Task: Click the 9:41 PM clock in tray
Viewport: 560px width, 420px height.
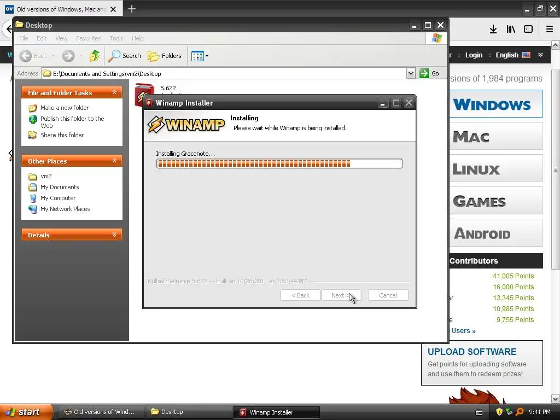Action: coord(539,412)
